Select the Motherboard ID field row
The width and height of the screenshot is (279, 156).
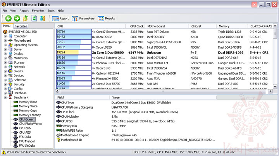[136, 140]
